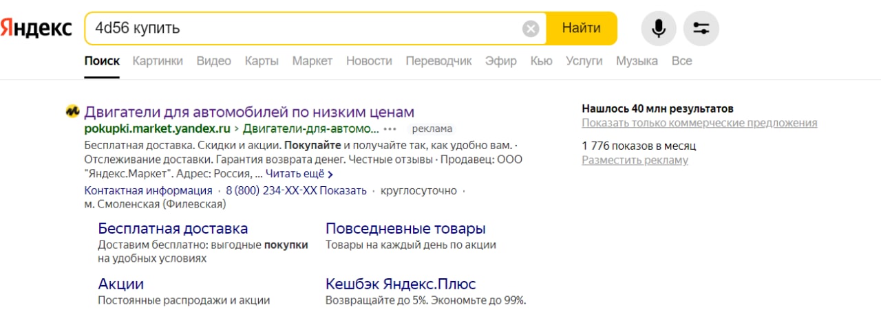
Task: Open search settings sliders icon
Action: tap(701, 29)
